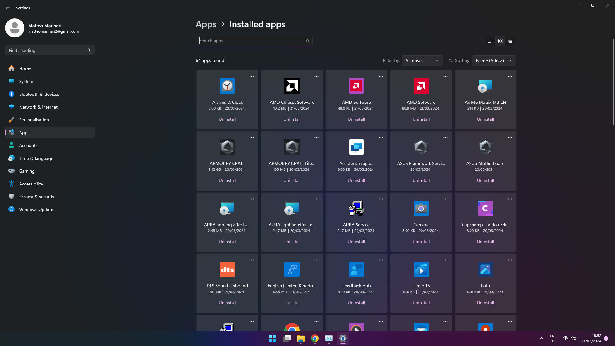
Task: Uninstall ARMOURY CRATE Lite
Action: pos(292,180)
